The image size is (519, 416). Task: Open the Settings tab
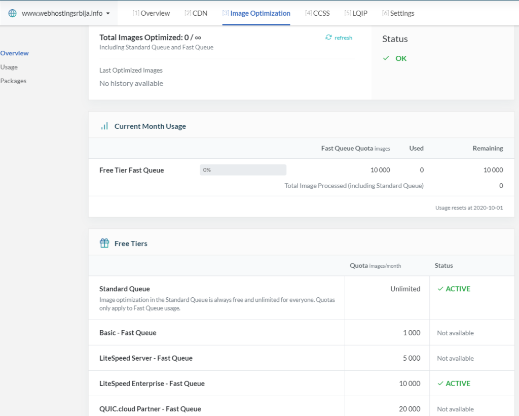click(x=398, y=13)
